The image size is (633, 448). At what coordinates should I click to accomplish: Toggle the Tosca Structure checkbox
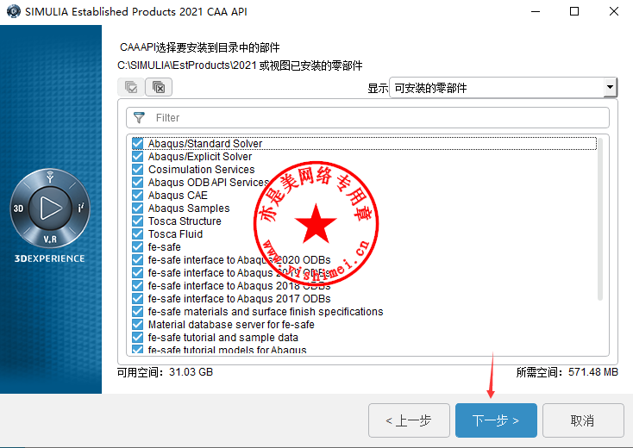click(138, 221)
